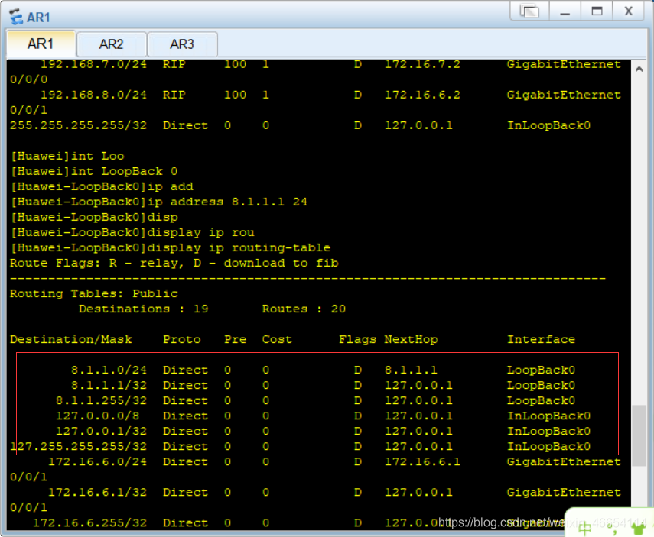Click the '172.16.6.0/24' destination entry
654x537 pixels.
click(x=98, y=461)
